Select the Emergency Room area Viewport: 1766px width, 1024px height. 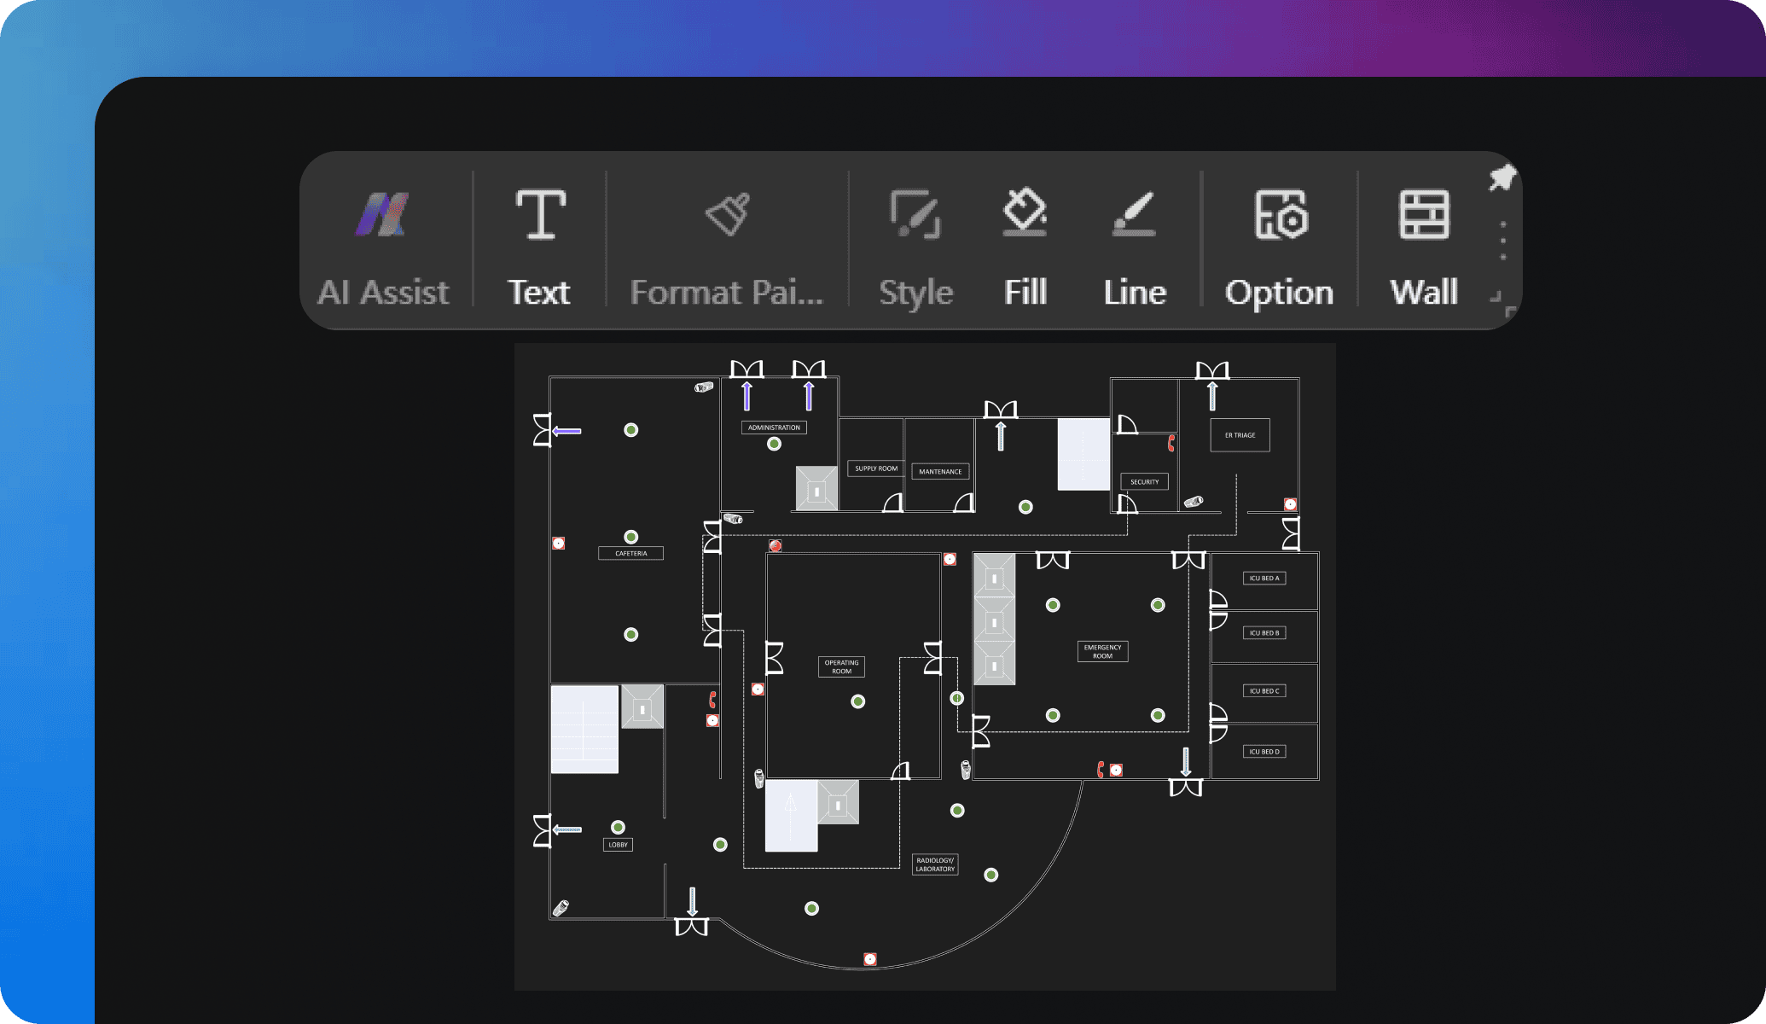tap(1103, 646)
